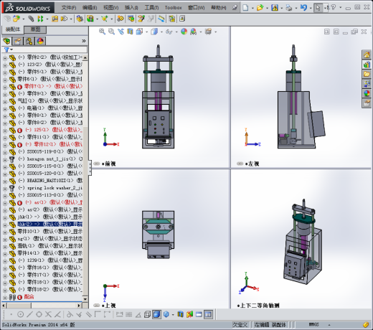Select the jbk<2> tree item
This screenshot has width=373, height=330.
point(49,225)
